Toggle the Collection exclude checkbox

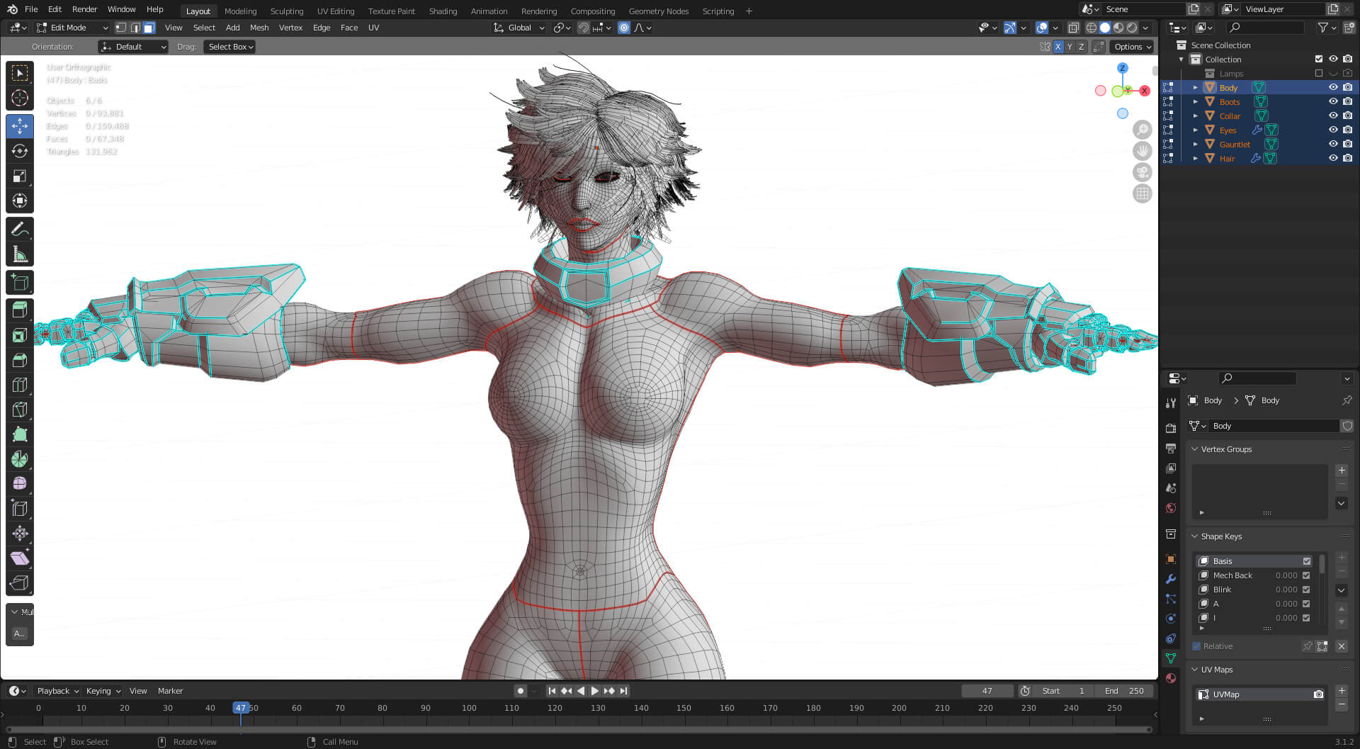[x=1319, y=59]
